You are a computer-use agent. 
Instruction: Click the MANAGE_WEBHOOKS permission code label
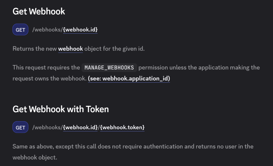click(x=109, y=67)
